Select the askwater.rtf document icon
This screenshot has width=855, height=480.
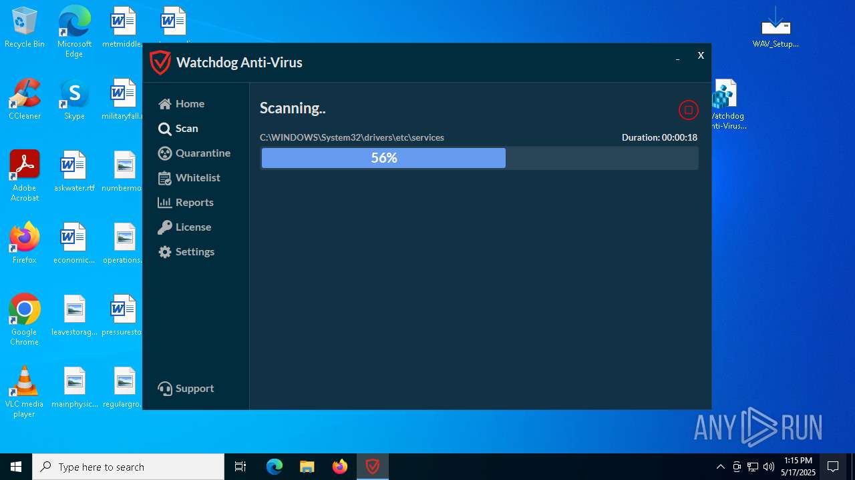pyautogui.click(x=74, y=172)
